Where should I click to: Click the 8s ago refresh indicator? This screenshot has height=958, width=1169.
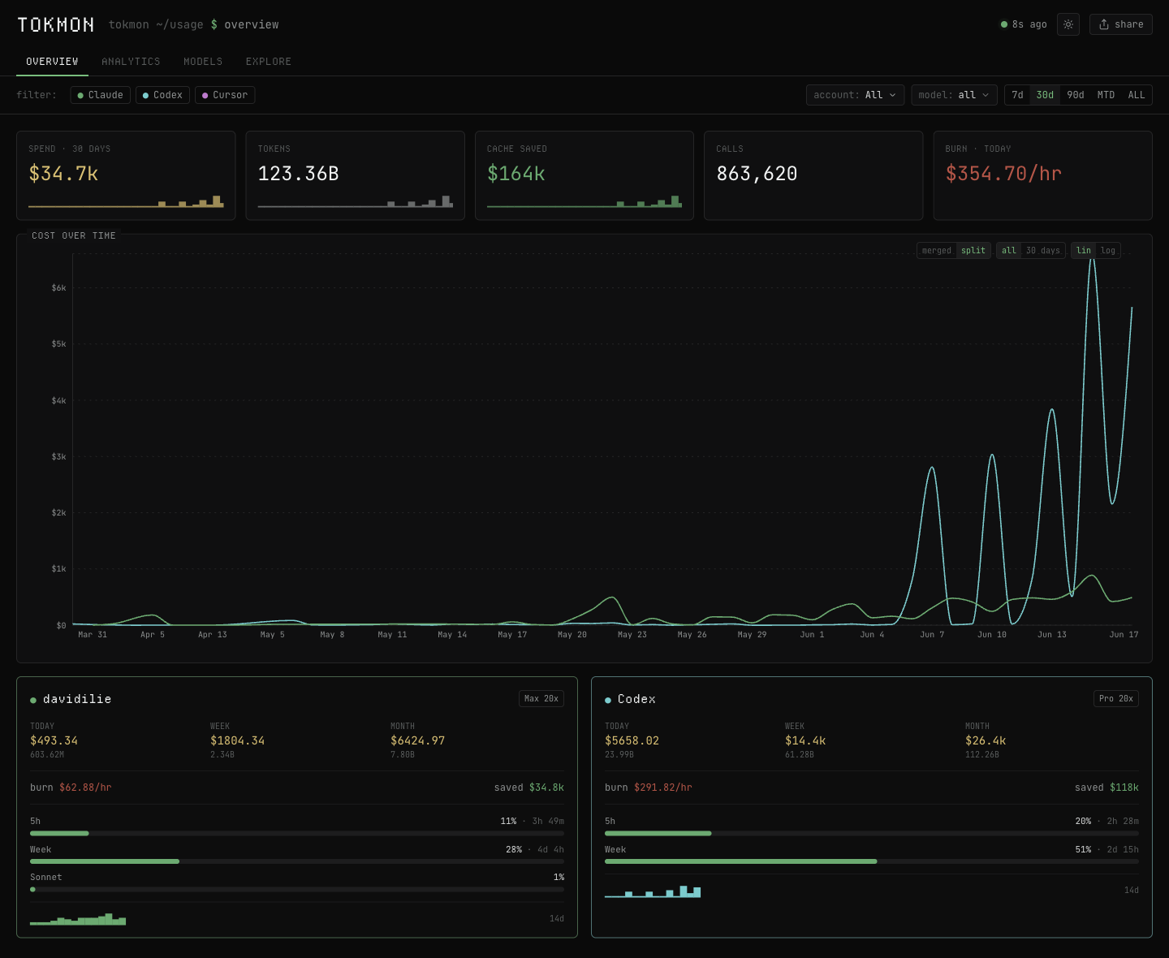(1024, 24)
